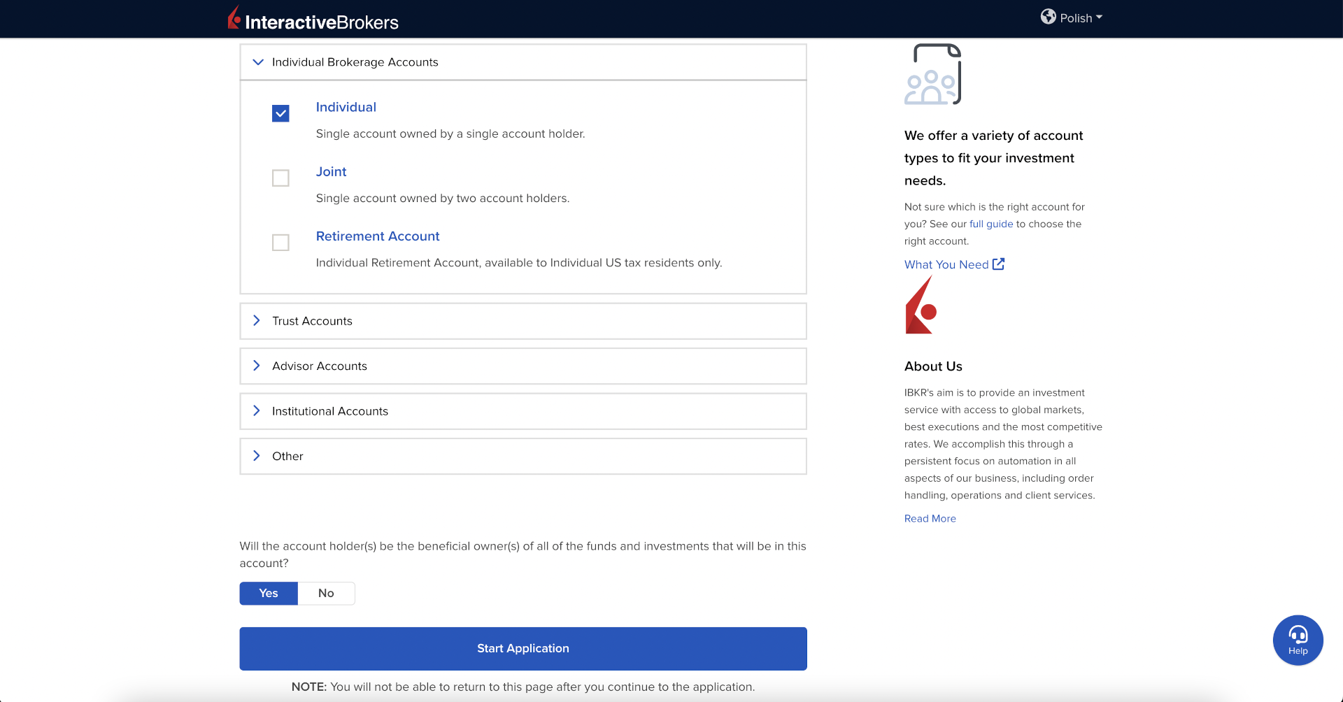Click the globe language icon

coord(1048,17)
